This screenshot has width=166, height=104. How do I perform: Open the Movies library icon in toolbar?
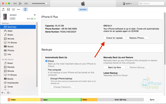tap(8, 9)
